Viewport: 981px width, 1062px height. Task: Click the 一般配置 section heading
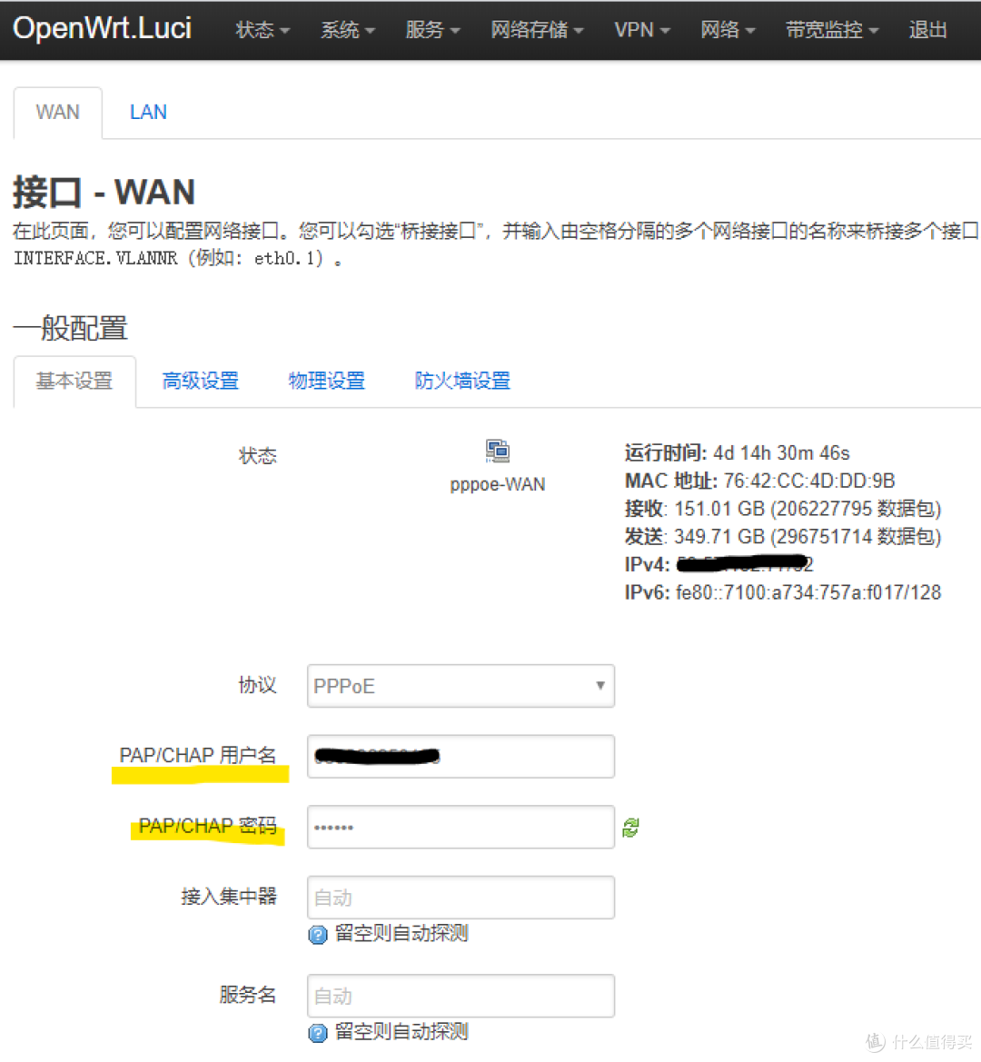(71, 329)
